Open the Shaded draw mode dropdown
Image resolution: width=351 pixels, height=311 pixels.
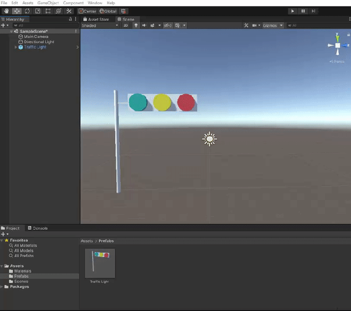pos(100,25)
